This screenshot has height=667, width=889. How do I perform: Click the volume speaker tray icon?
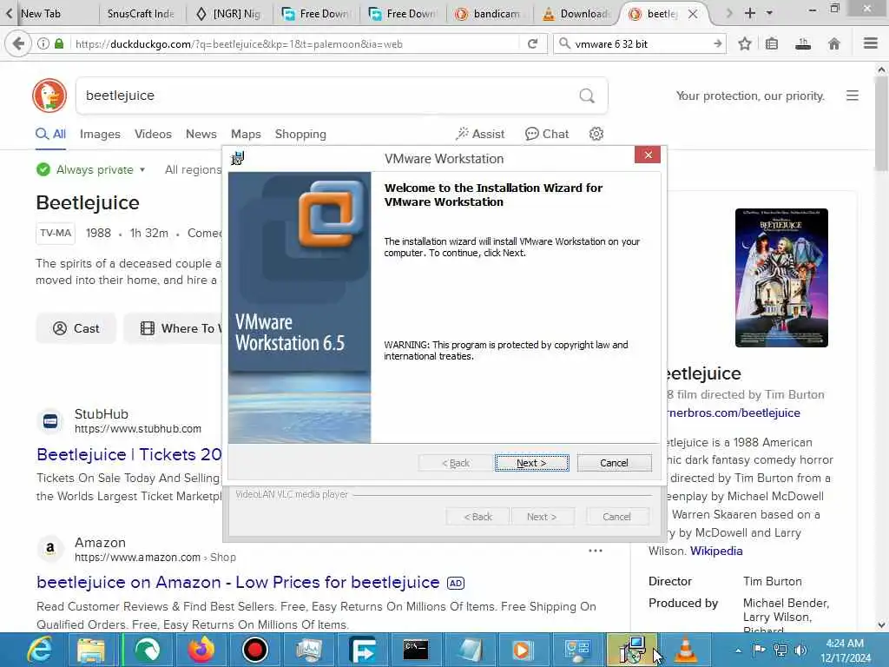[x=800, y=650]
